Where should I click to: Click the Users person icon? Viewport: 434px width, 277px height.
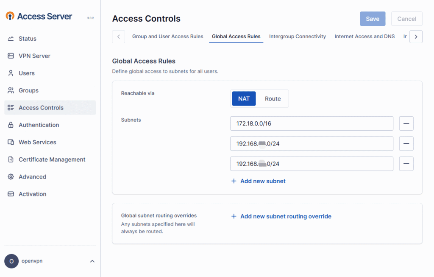[11, 73]
